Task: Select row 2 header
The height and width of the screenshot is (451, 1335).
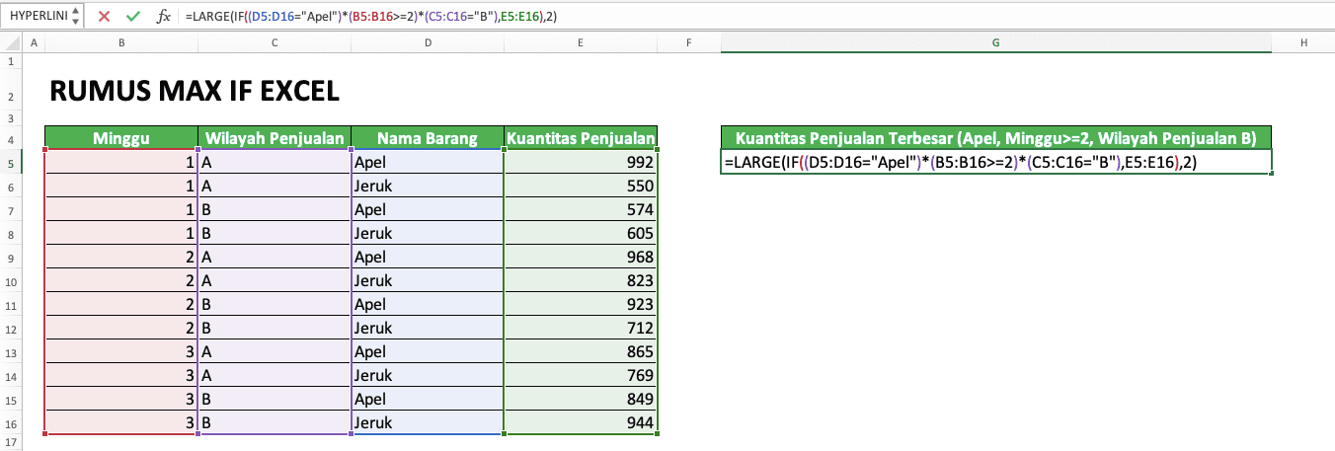Action: pyautogui.click(x=9, y=92)
